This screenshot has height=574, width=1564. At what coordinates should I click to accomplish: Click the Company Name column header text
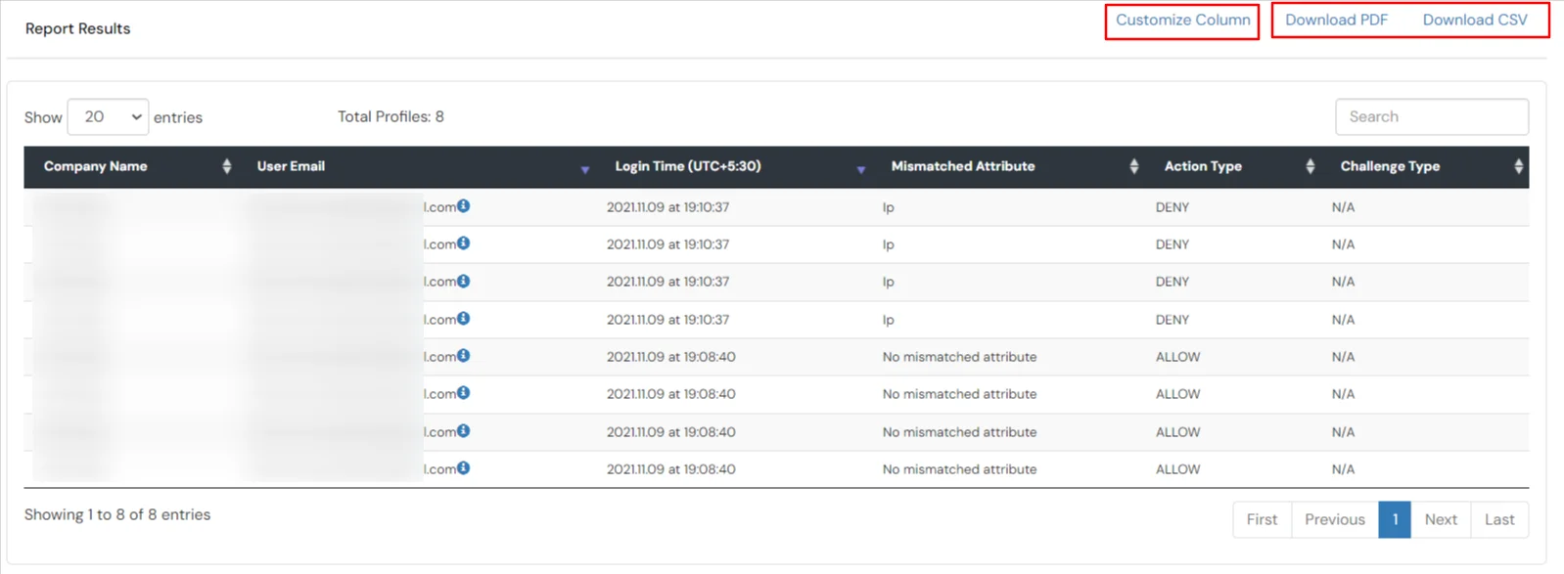[95, 166]
